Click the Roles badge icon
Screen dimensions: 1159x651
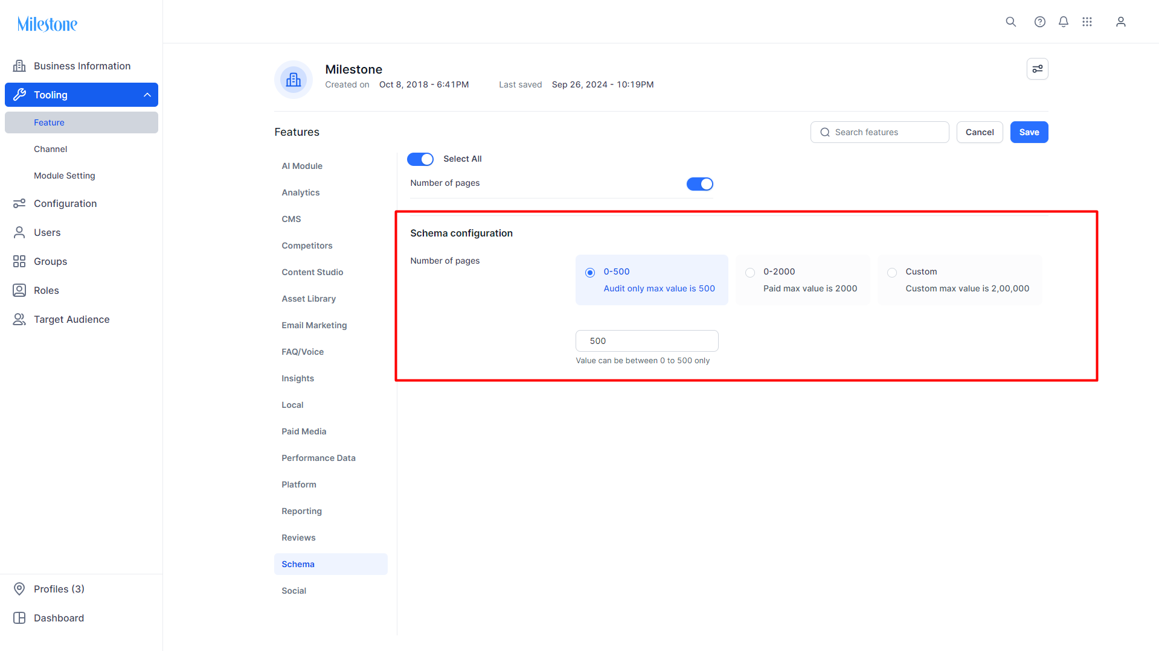pos(19,290)
